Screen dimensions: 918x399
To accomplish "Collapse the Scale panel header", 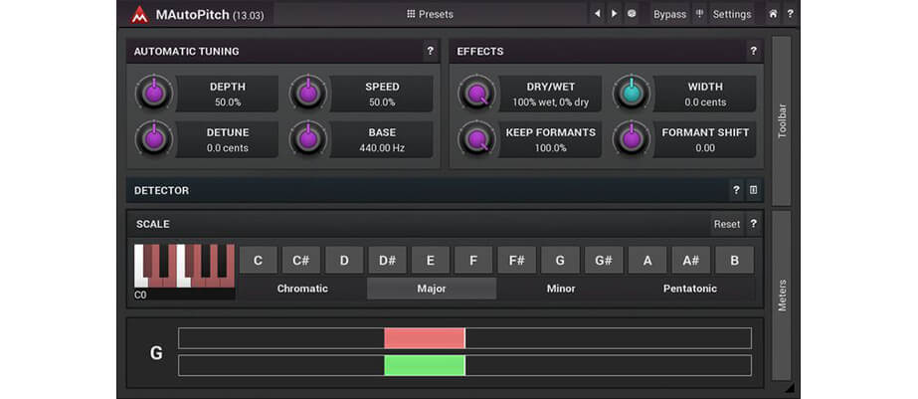I will click(x=419, y=224).
